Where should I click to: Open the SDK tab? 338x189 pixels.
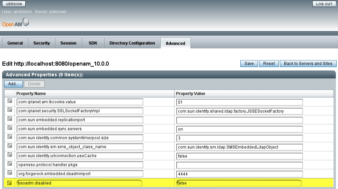(93, 43)
